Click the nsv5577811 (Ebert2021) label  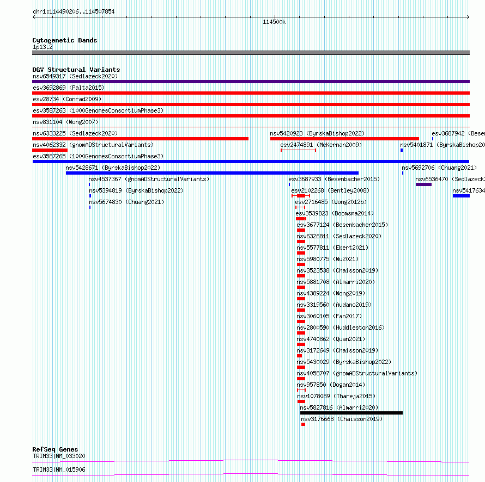(x=332, y=248)
